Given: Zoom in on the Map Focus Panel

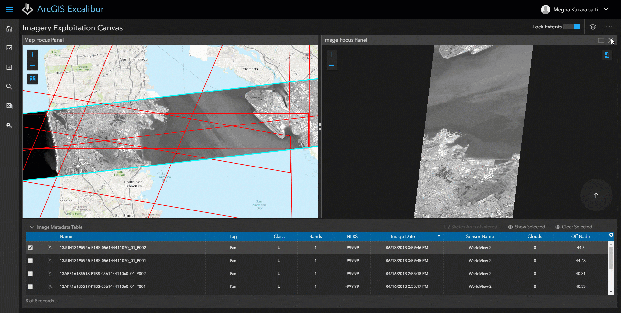Looking at the screenshot, I should click(x=32, y=55).
